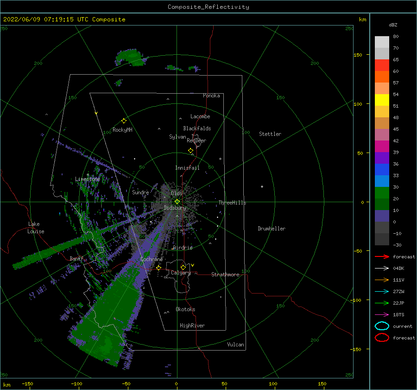The width and height of the screenshot is (417, 390).
Task: Click the Airdrie label
Action: click(183, 248)
